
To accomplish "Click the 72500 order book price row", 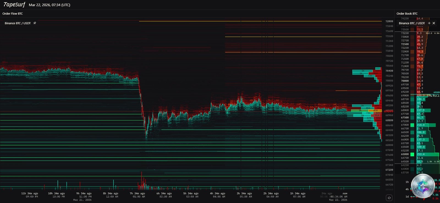I will [x=417, y=44].
